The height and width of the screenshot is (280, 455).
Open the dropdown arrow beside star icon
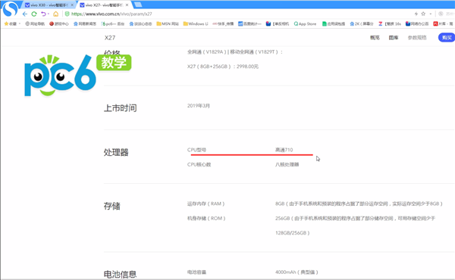431,14
